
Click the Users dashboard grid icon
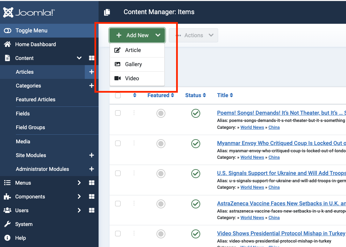click(92, 210)
